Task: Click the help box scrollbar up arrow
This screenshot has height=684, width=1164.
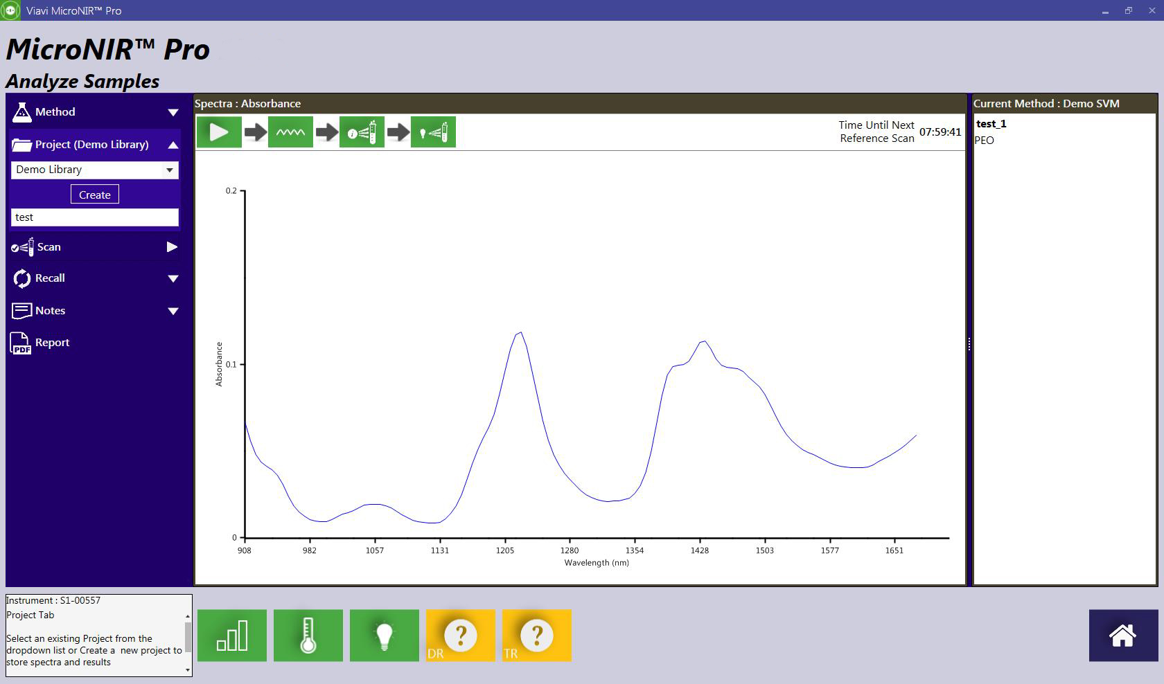Action: pyautogui.click(x=187, y=616)
